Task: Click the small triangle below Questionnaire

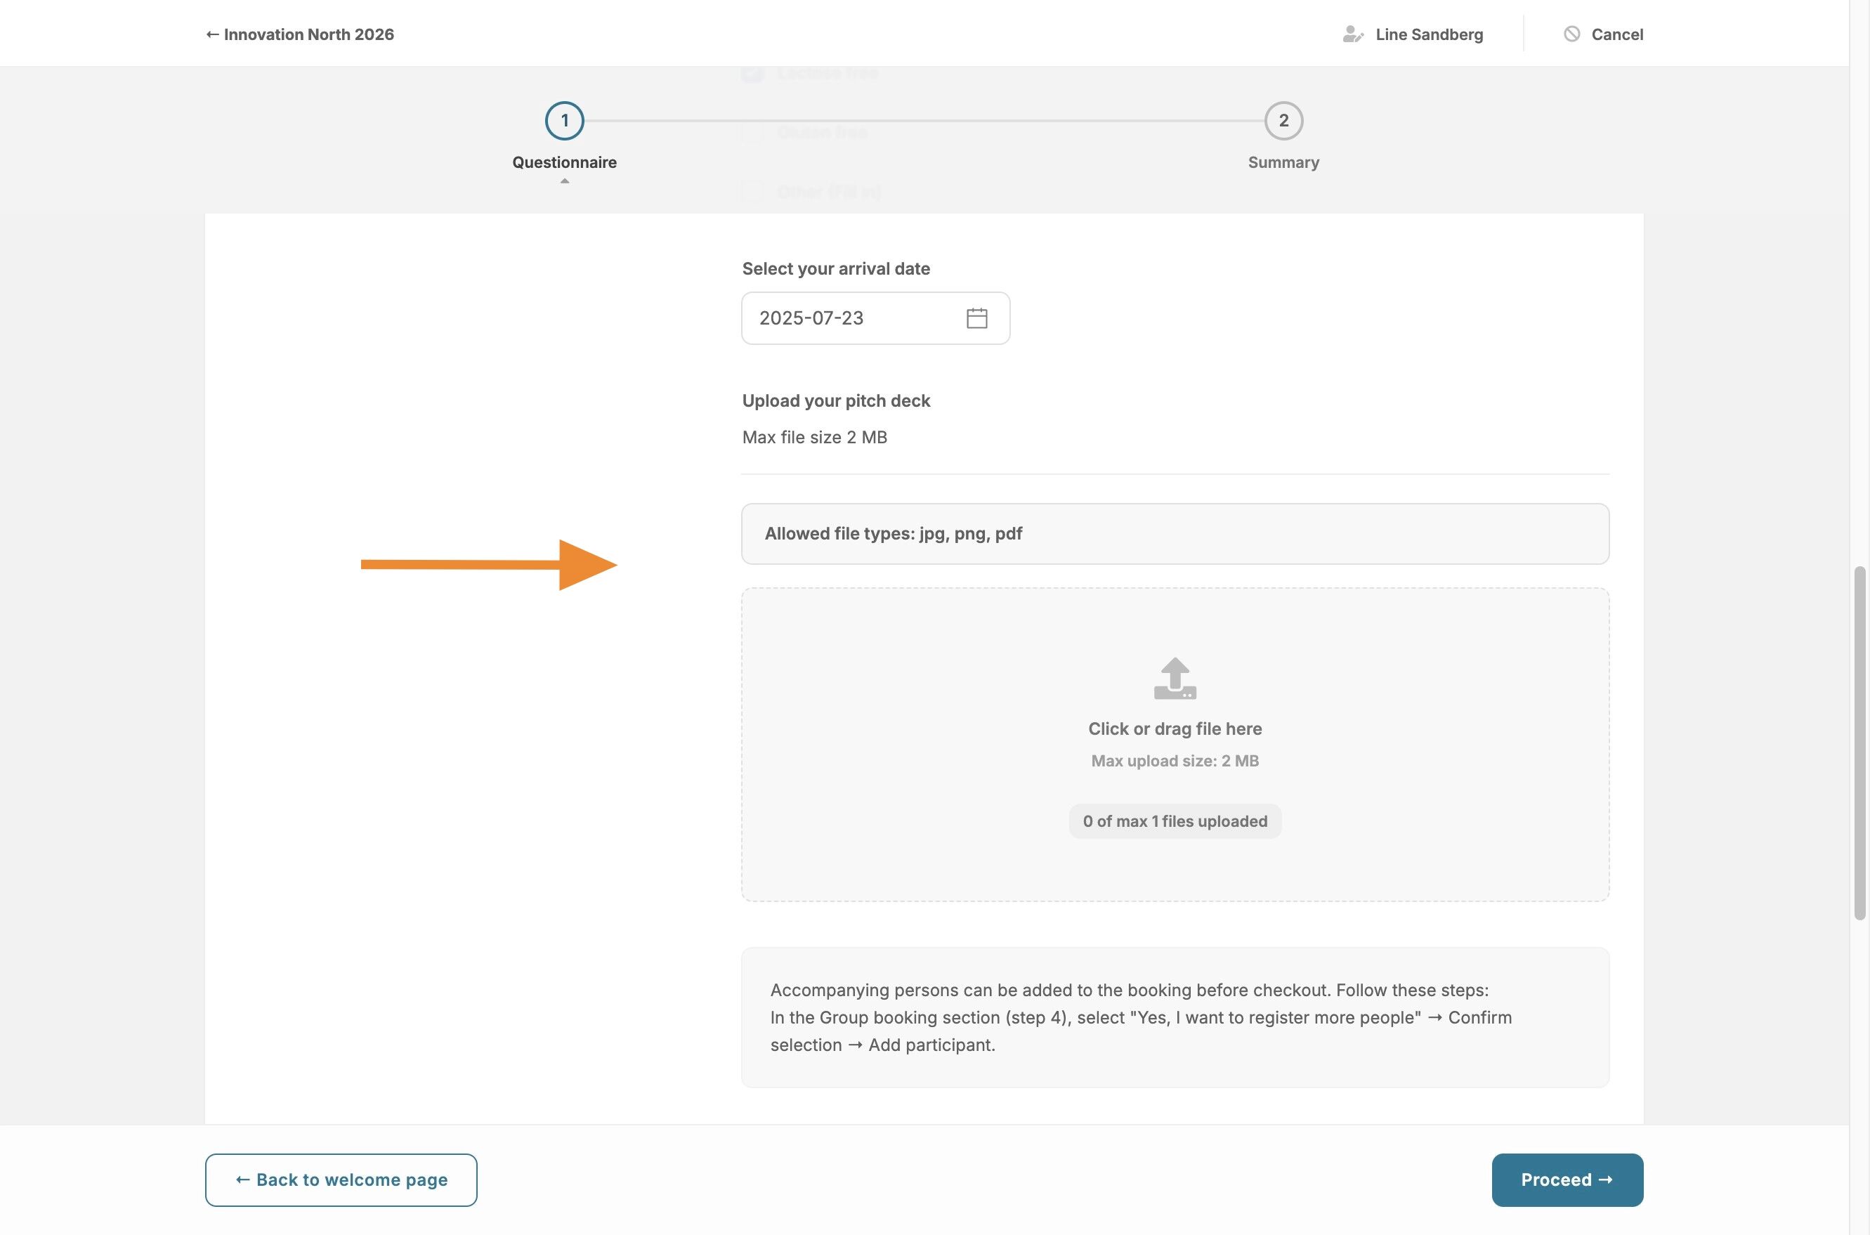Action: coord(565,181)
